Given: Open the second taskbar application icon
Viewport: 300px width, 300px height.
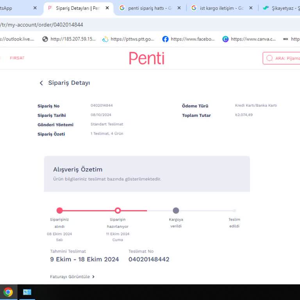Looking at the screenshot, I should (x=27, y=292).
